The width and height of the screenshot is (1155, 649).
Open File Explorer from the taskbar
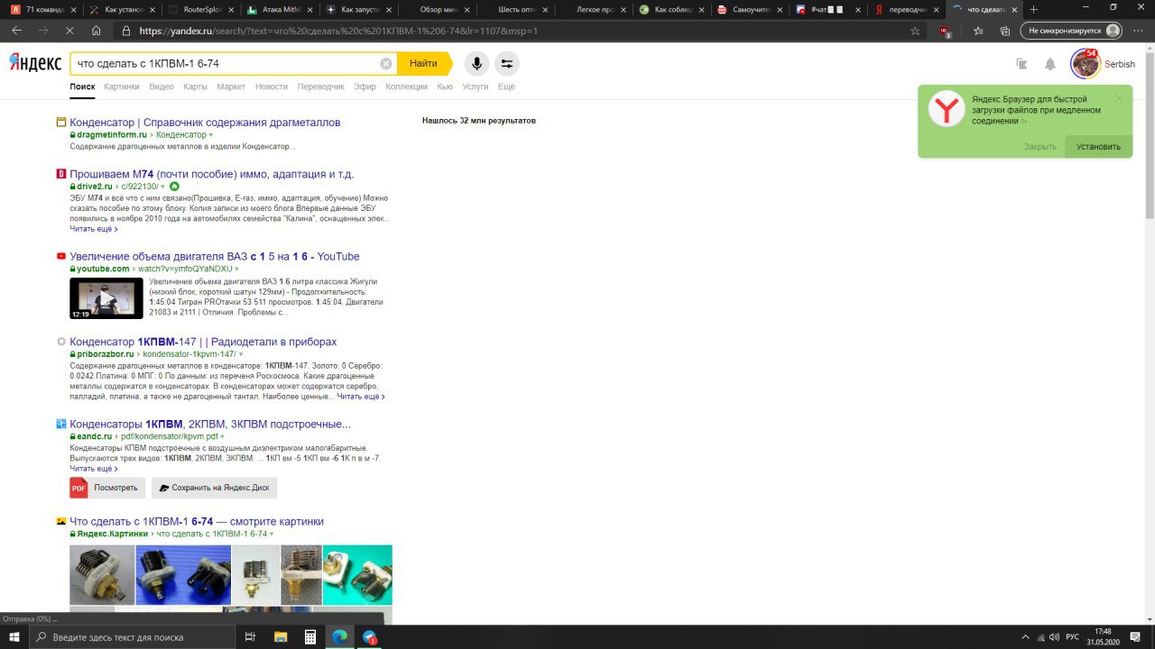click(x=280, y=637)
